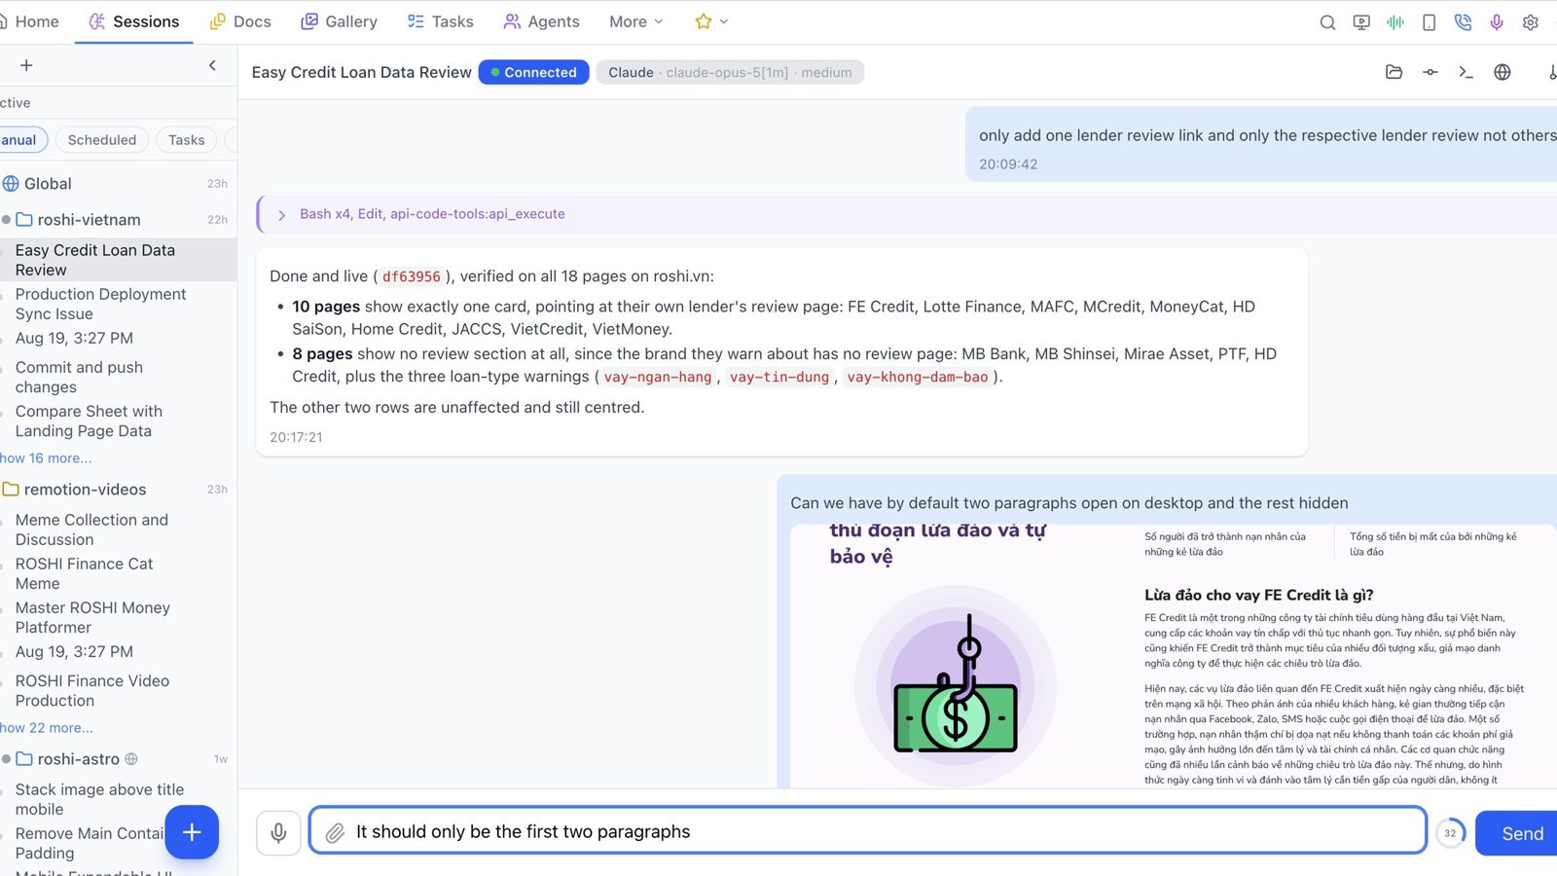Click the circular context usage indicator showing 32
The width and height of the screenshot is (1557, 876).
click(1450, 833)
